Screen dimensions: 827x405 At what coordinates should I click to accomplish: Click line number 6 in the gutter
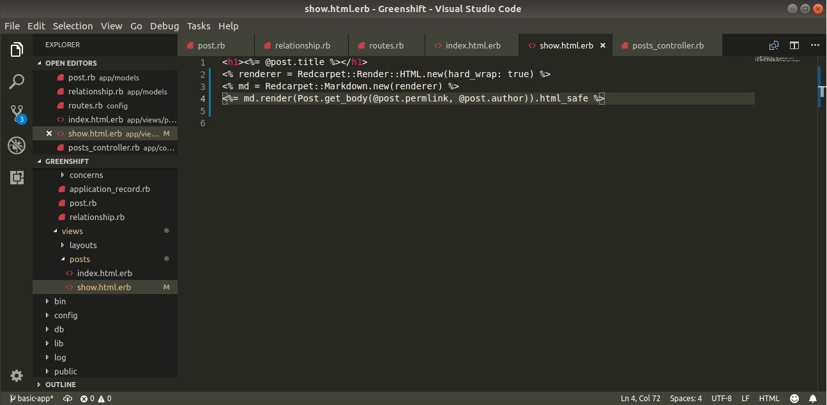203,122
